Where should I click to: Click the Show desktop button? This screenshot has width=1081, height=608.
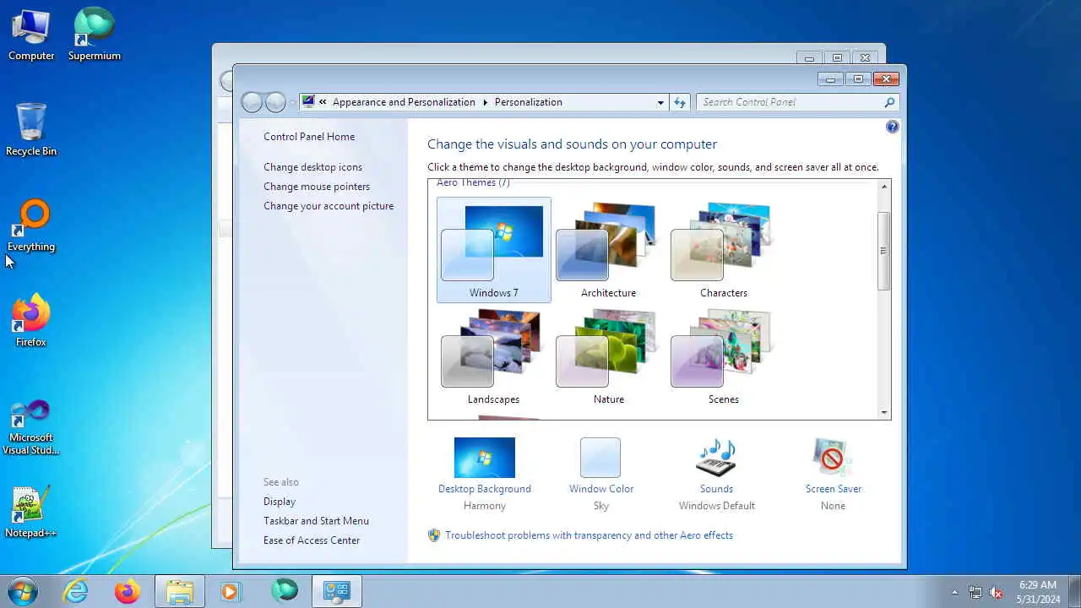pyautogui.click(x=1074, y=592)
